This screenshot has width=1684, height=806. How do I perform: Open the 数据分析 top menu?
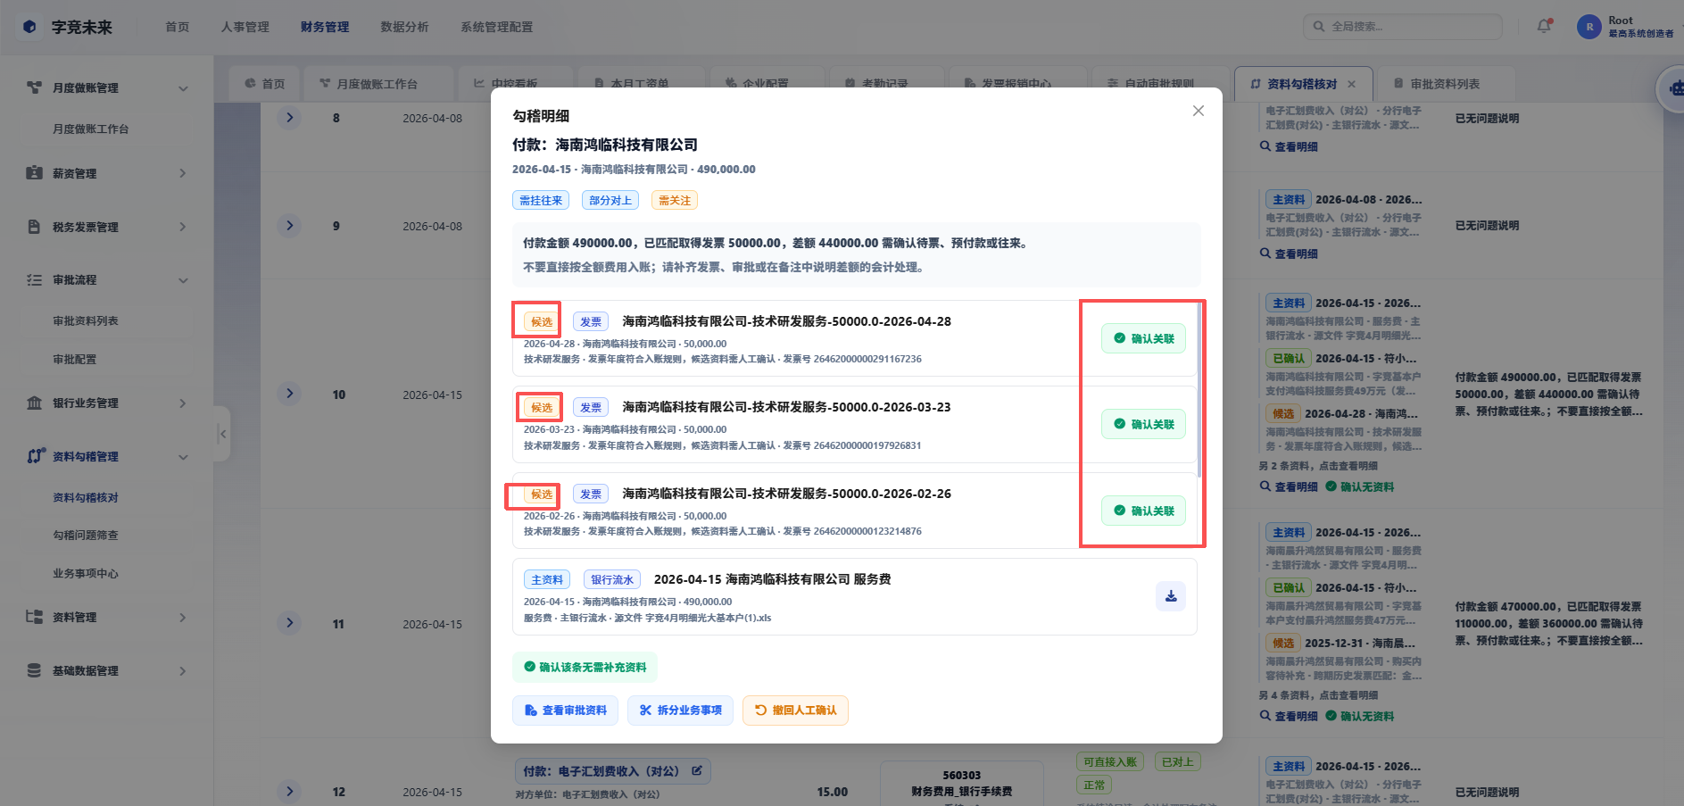[405, 27]
